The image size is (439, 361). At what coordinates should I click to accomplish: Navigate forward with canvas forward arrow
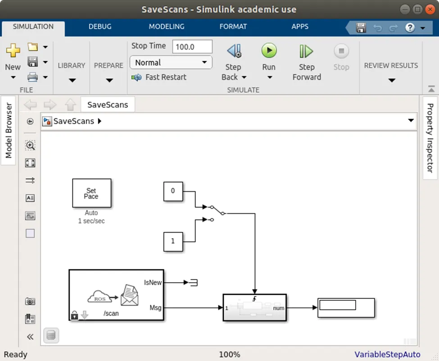(x=50, y=105)
